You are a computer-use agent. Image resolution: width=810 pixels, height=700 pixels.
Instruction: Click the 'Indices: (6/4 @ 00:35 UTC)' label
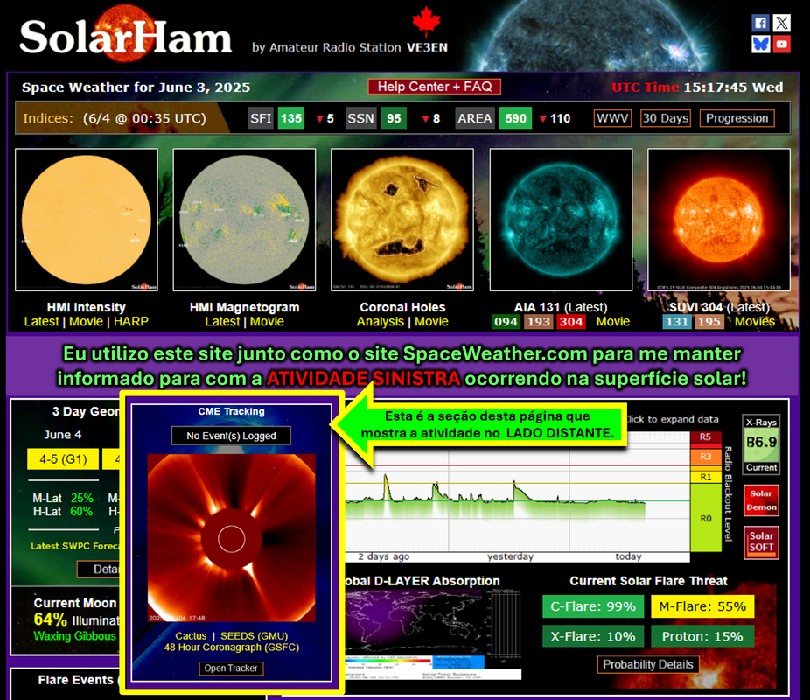pyautogui.click(x=115, y=118)
